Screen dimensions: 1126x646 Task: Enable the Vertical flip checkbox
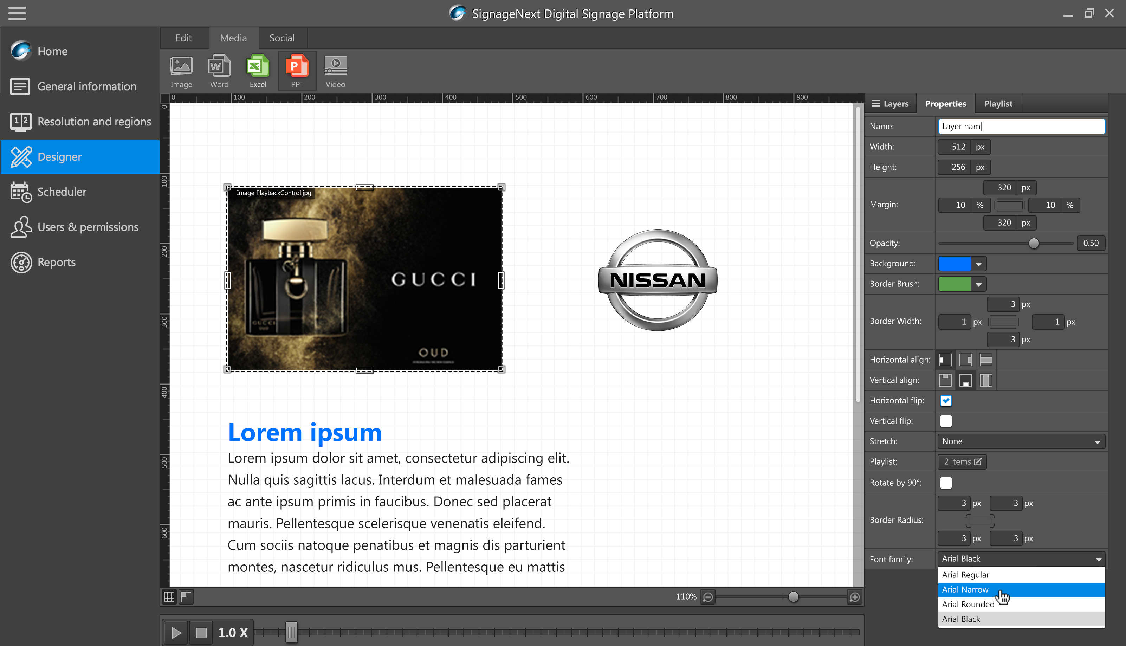(946, 421)
